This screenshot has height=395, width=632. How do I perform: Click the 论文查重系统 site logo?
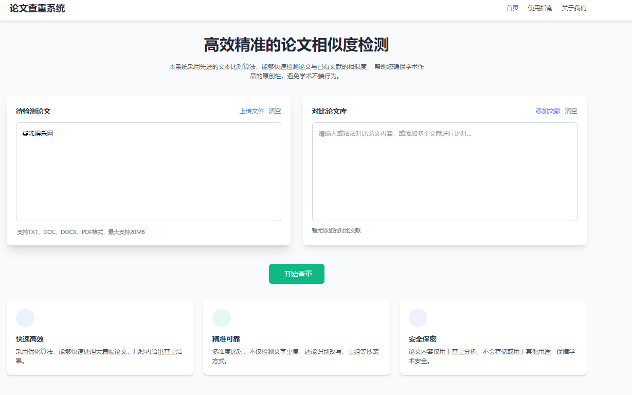[38, 8]
